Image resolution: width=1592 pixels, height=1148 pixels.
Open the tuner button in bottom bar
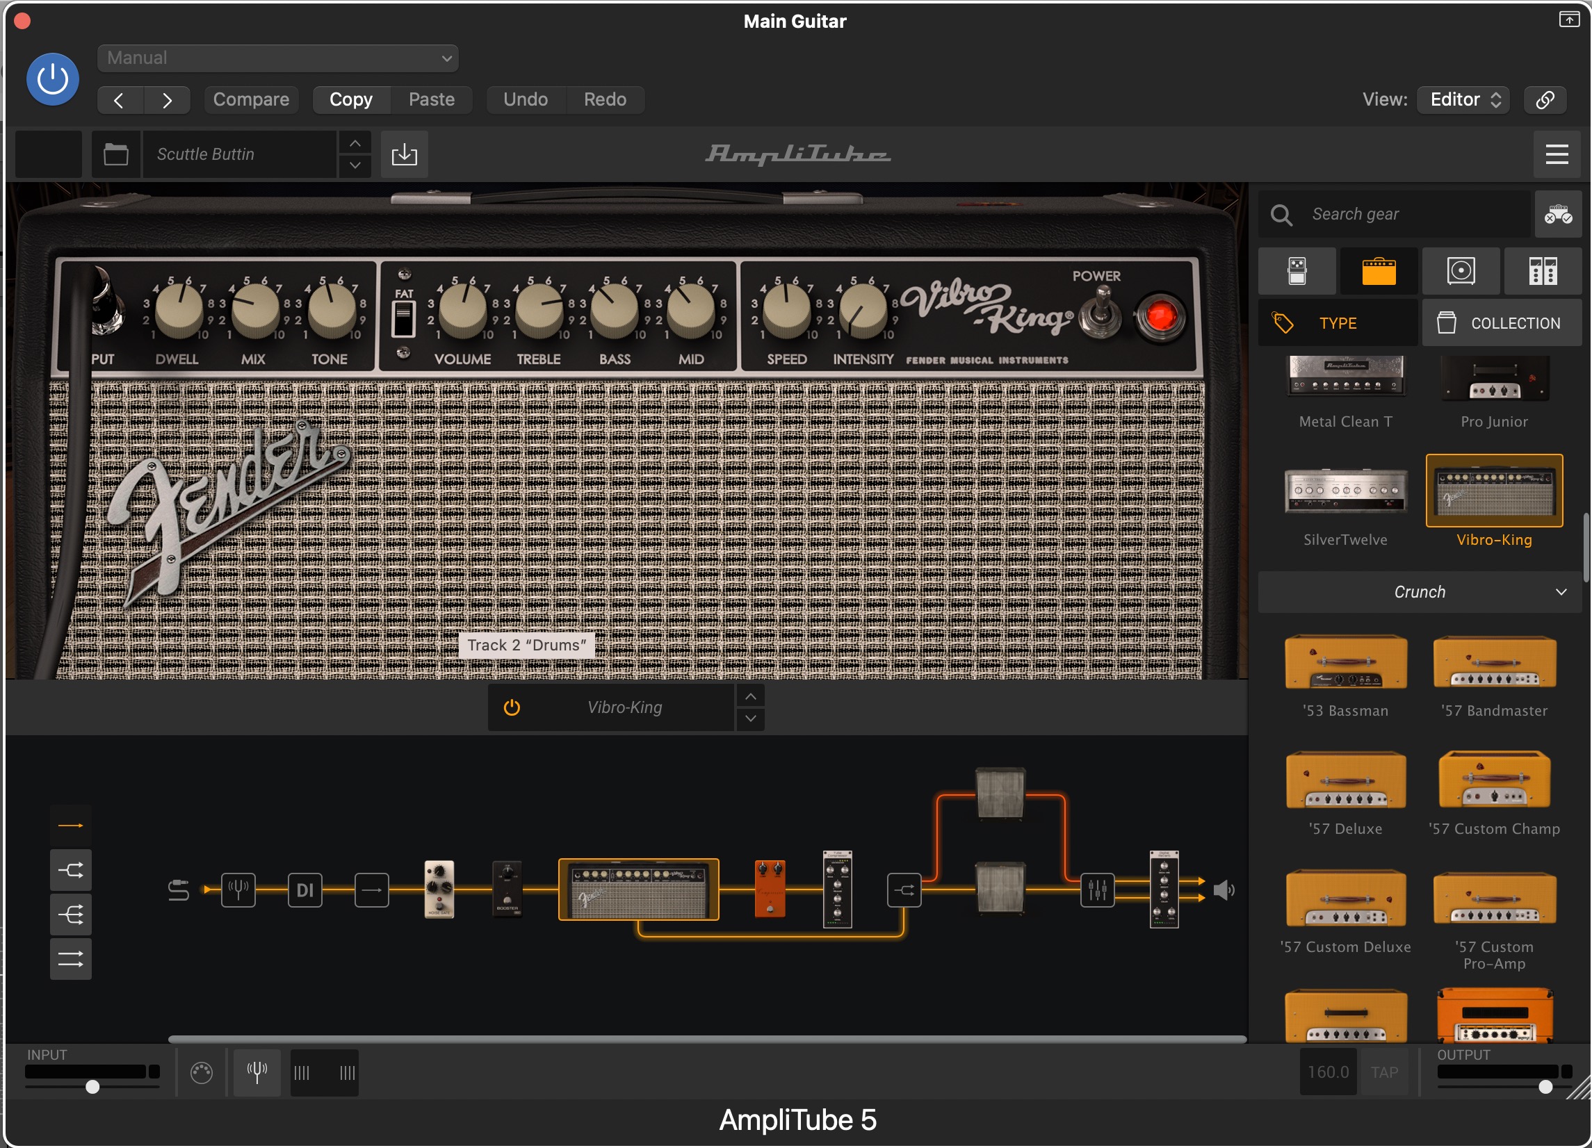point(257,1072)
